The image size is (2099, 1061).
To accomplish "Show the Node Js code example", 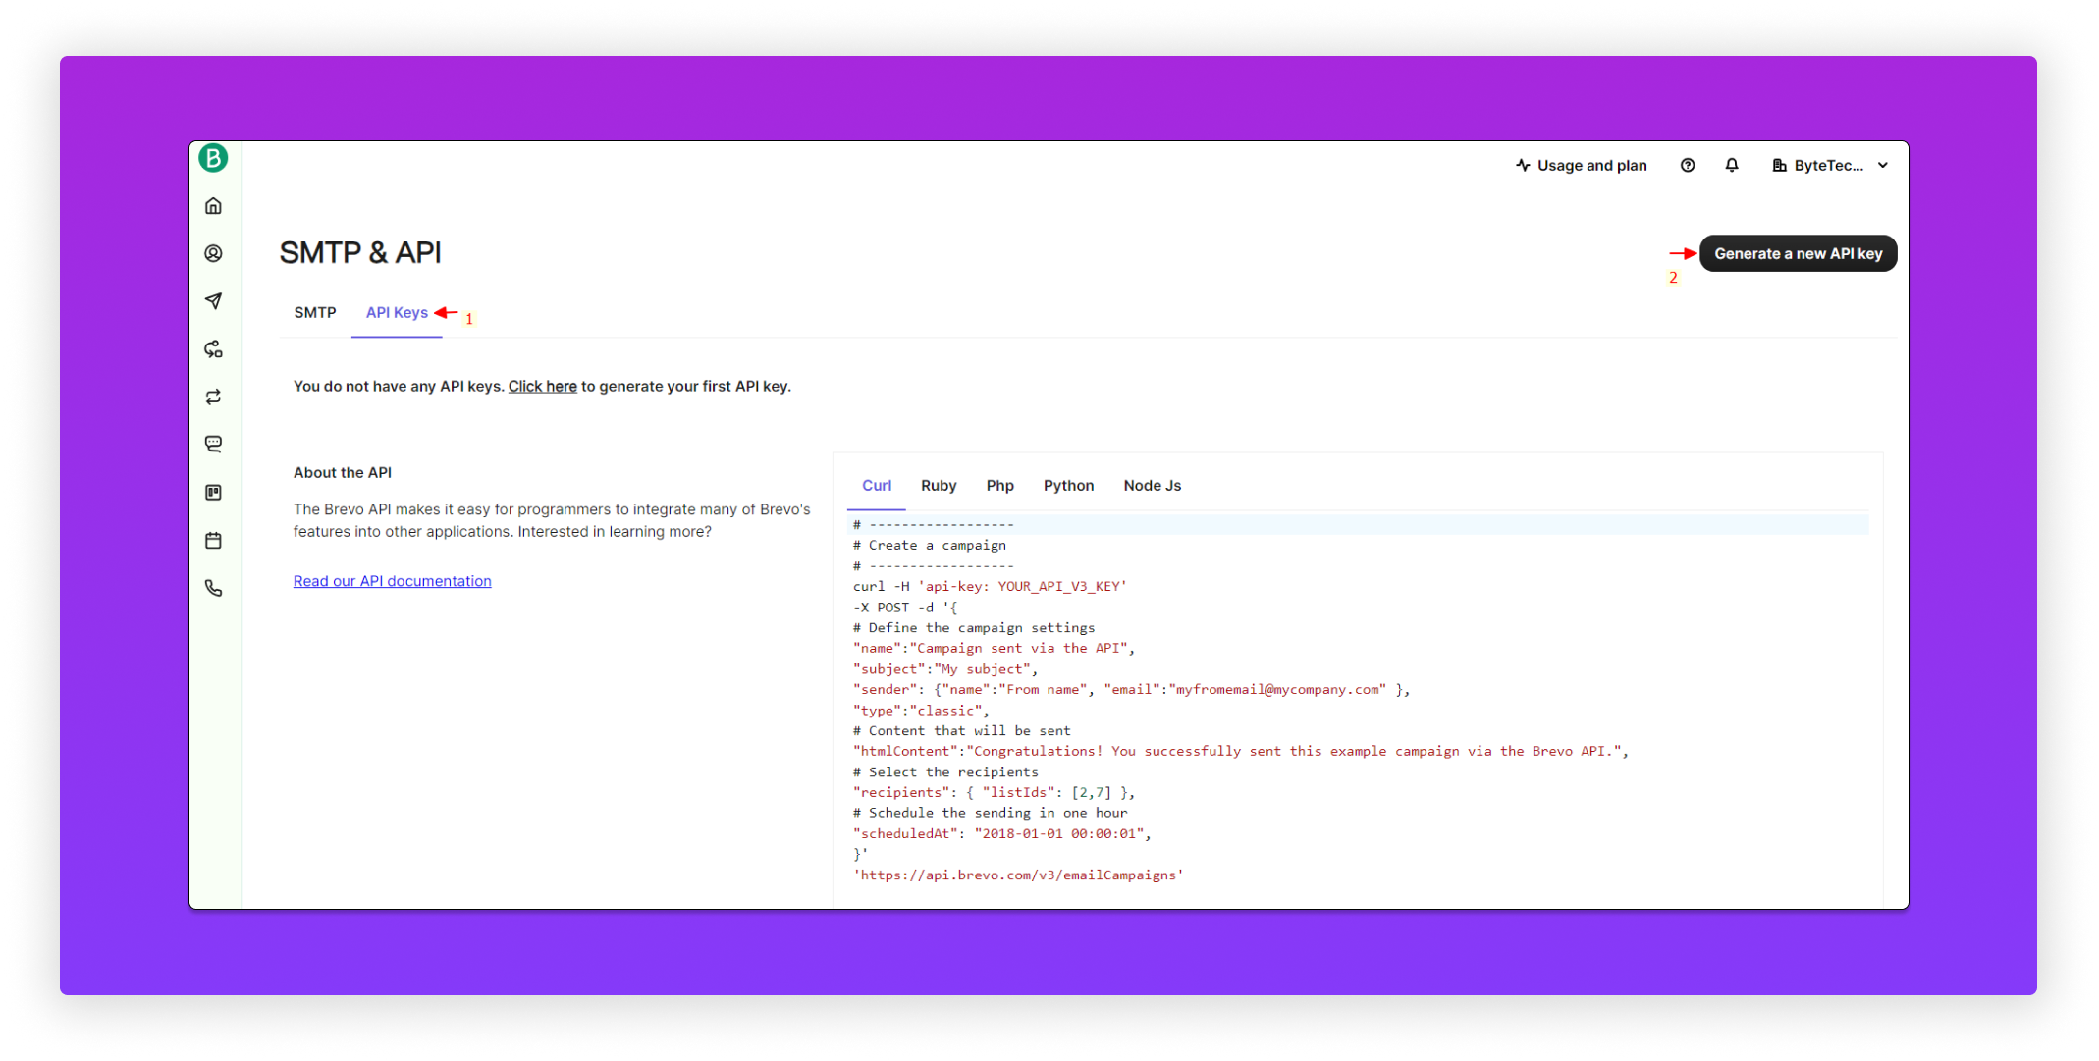I will tap(1152, 486).
